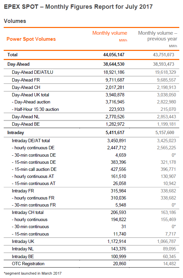Image resolution: width=183 pixels, height=278 pixels.
Task: Click the OTC Registration row label
Action: [28, 264]
